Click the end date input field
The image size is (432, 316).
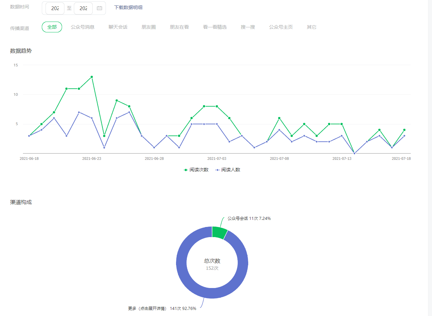coord(83,8)
